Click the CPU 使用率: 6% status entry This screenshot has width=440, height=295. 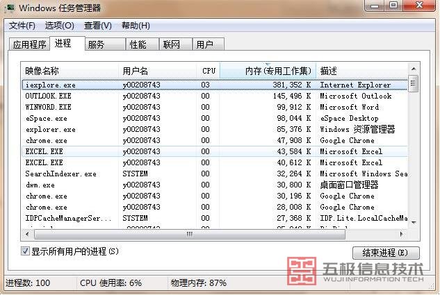point(111,283)
